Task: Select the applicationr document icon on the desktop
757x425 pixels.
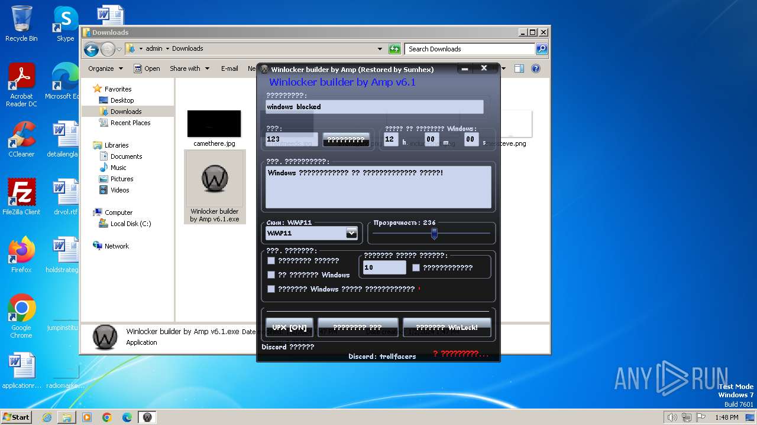Action: [22, 371]
